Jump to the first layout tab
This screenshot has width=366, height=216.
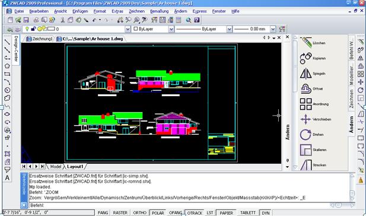[x=24, y=166]
